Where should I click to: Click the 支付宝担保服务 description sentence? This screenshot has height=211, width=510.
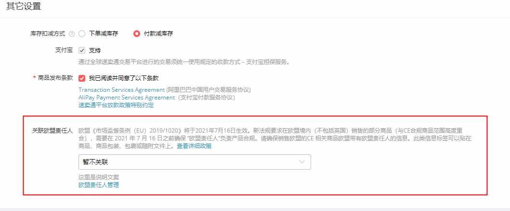(184, 62)
